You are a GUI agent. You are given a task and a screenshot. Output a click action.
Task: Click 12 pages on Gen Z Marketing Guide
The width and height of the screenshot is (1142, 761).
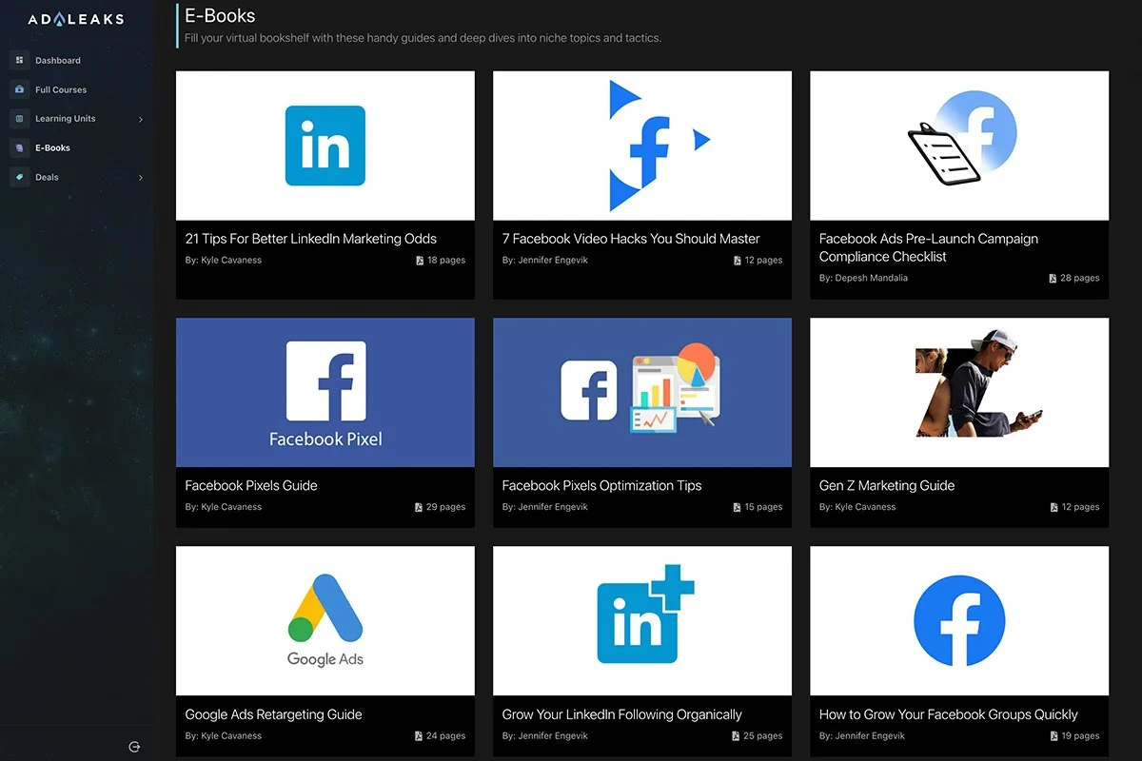(1080, 507)
